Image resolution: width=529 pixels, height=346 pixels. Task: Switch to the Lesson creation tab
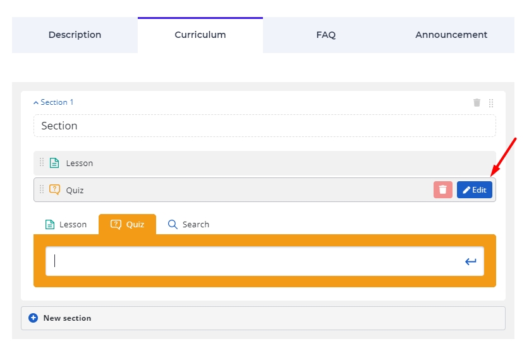pos(66,224)
